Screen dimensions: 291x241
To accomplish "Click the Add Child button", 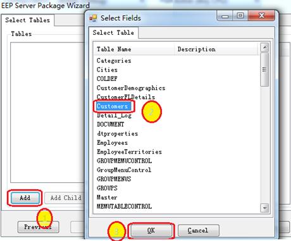I will [65, 198].
